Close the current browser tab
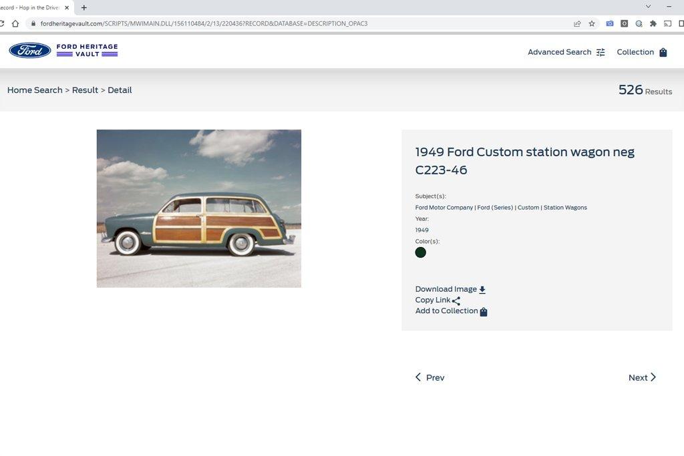This screenshot has height=456, width=684. tap(67, 7)
